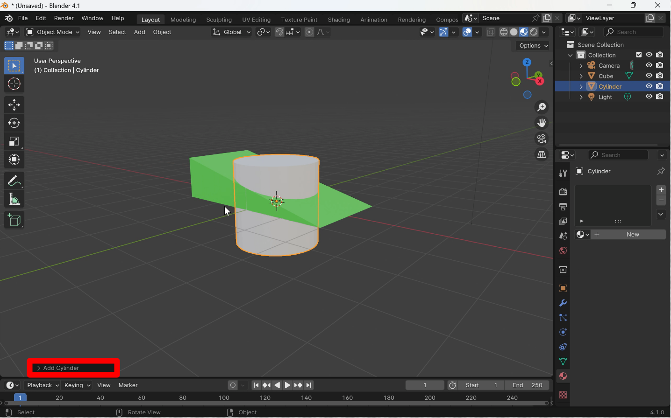
Task: Open the Physics properties tab
Action: [563, 332]
